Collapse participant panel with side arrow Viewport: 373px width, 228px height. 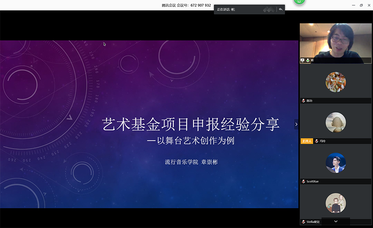[296, 125]
